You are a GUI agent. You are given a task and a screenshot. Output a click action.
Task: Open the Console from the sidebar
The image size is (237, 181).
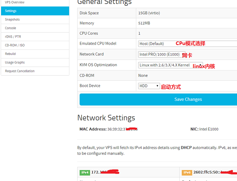tap(11, 28)
